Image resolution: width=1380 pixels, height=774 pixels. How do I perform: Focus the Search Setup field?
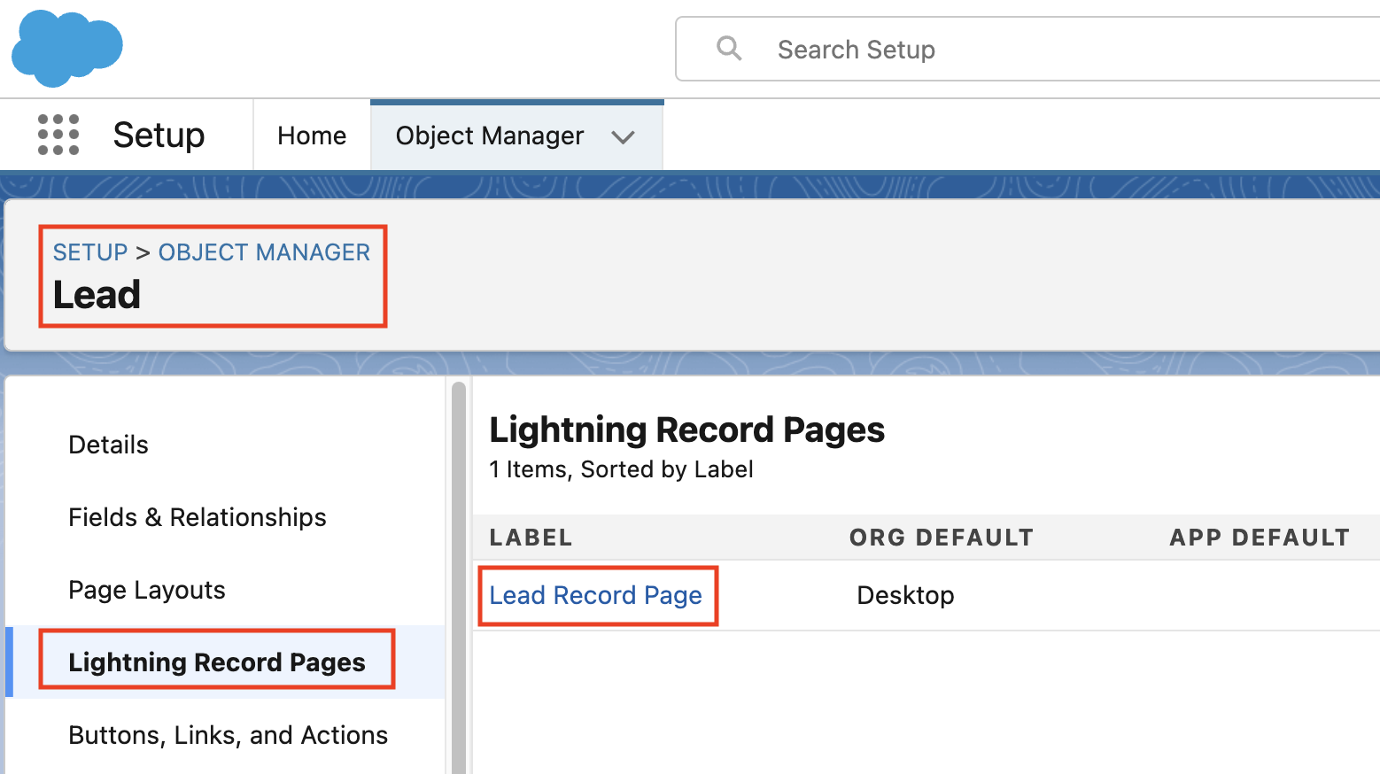1027,49
